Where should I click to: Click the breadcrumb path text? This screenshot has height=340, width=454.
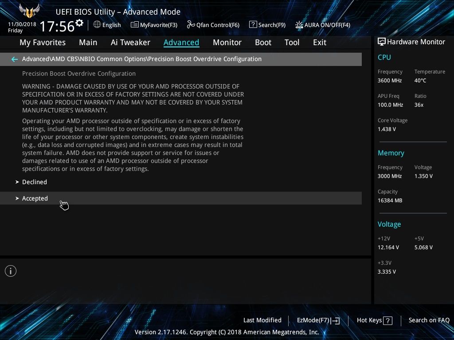pyautogui.click(x=141, y=59)
